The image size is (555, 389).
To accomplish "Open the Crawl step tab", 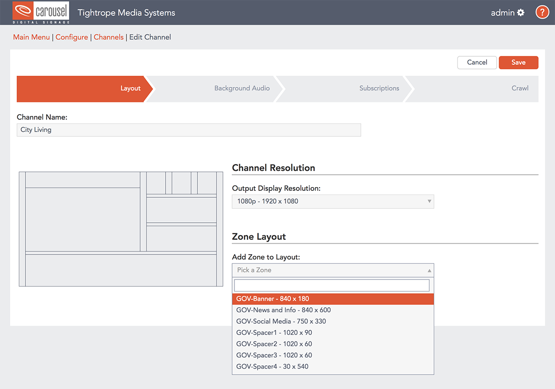I will coord(519,88).
